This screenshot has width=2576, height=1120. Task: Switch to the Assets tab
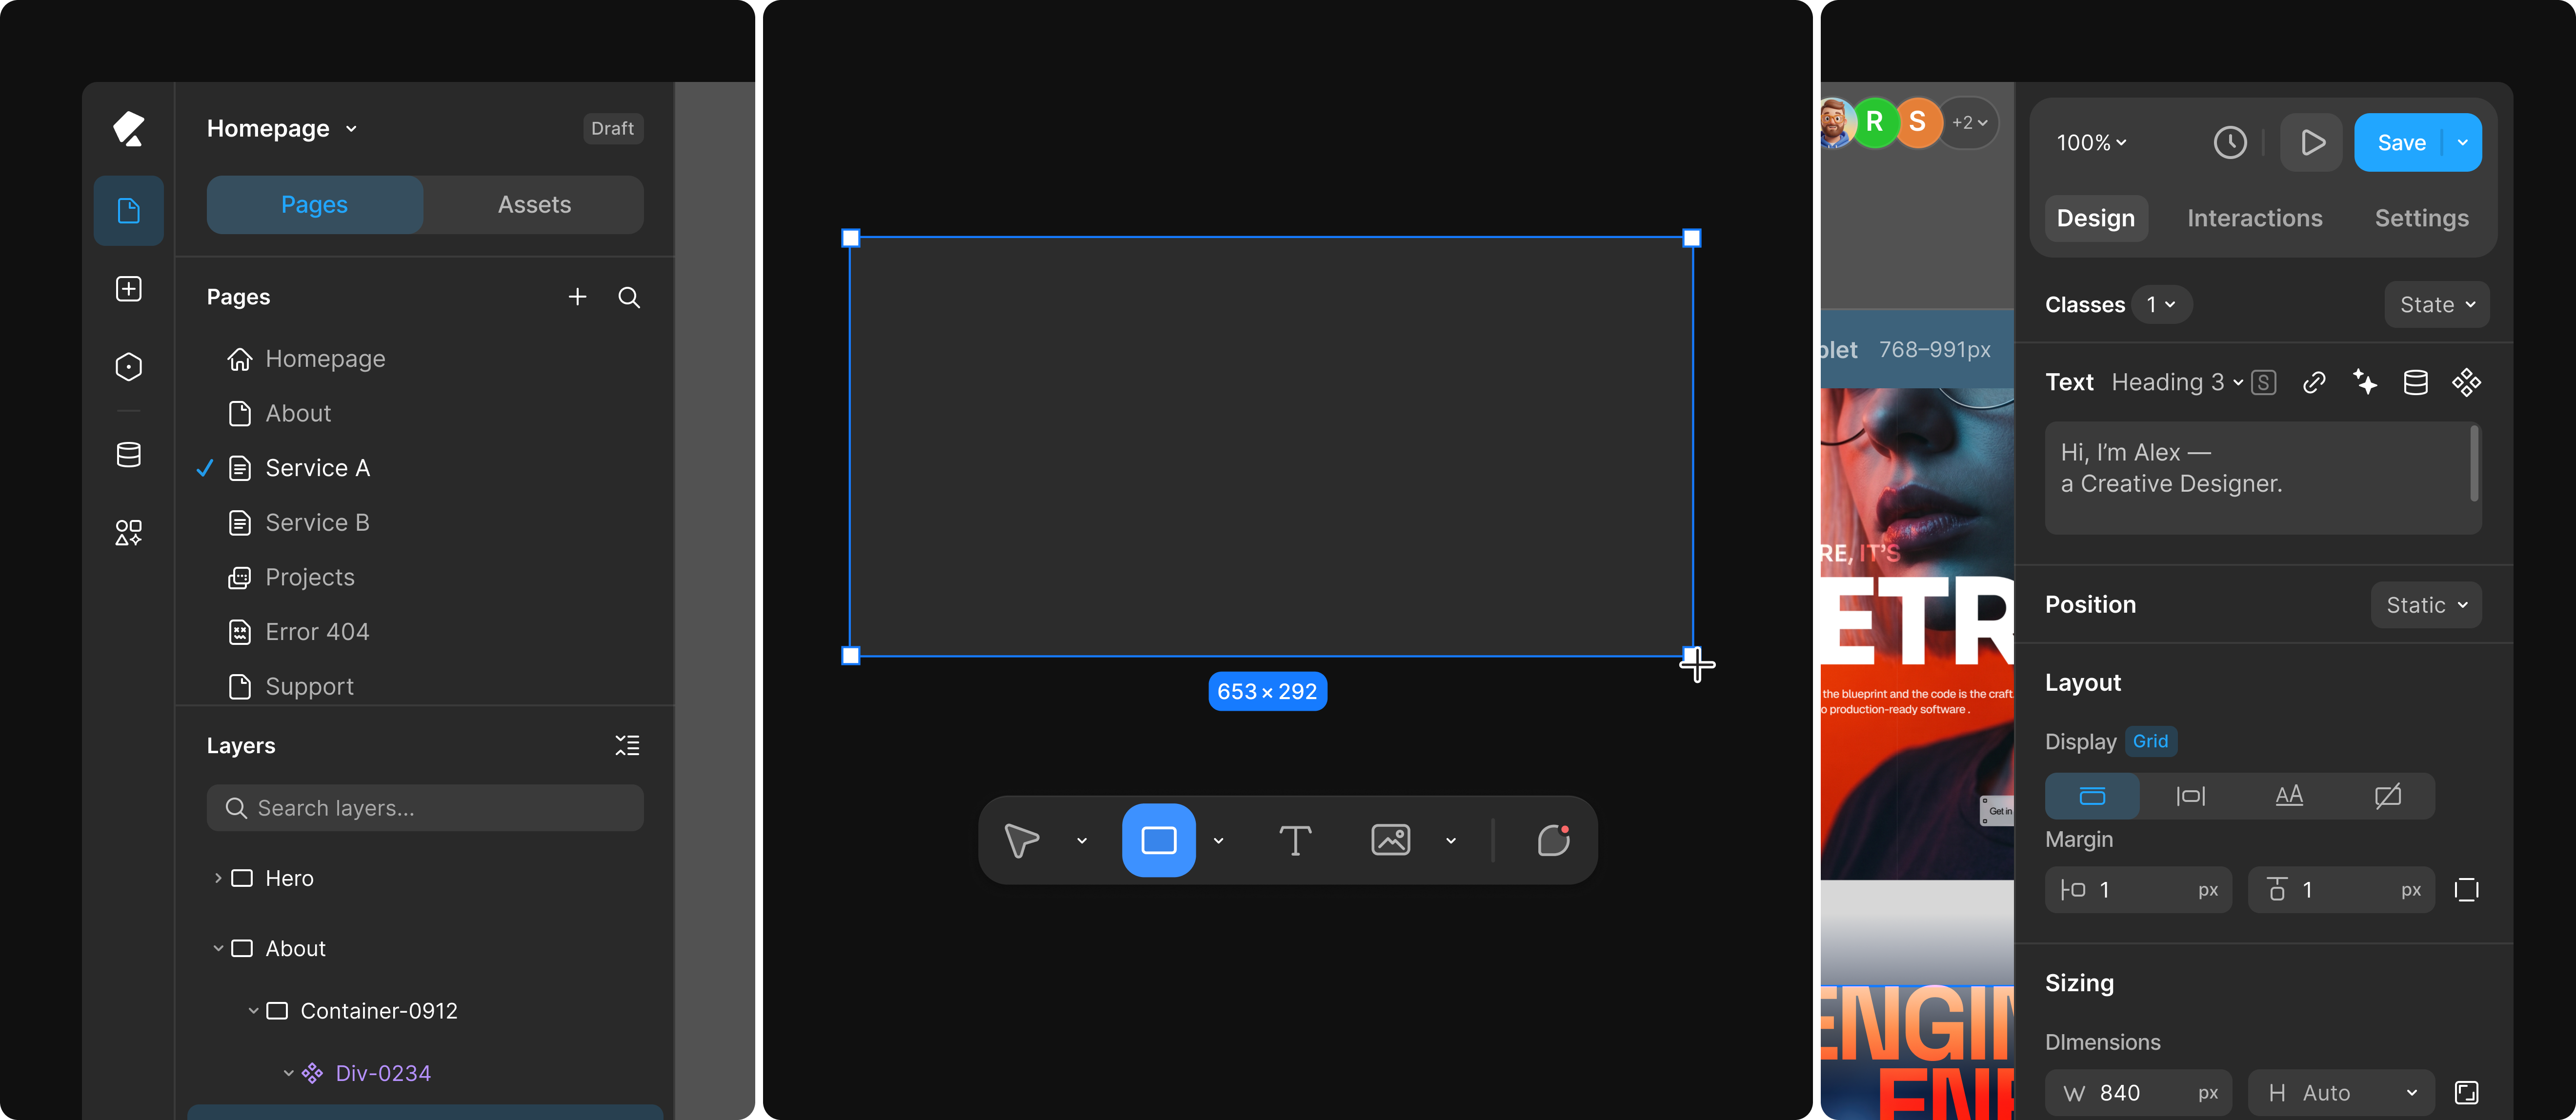[534, 205]
